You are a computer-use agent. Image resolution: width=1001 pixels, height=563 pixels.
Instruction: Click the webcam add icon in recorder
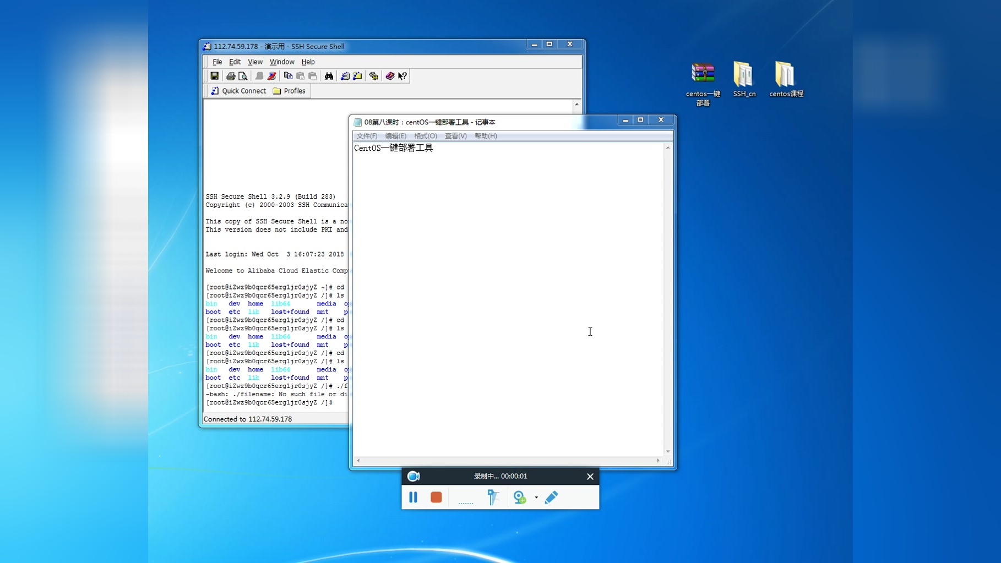pos(520,497)
